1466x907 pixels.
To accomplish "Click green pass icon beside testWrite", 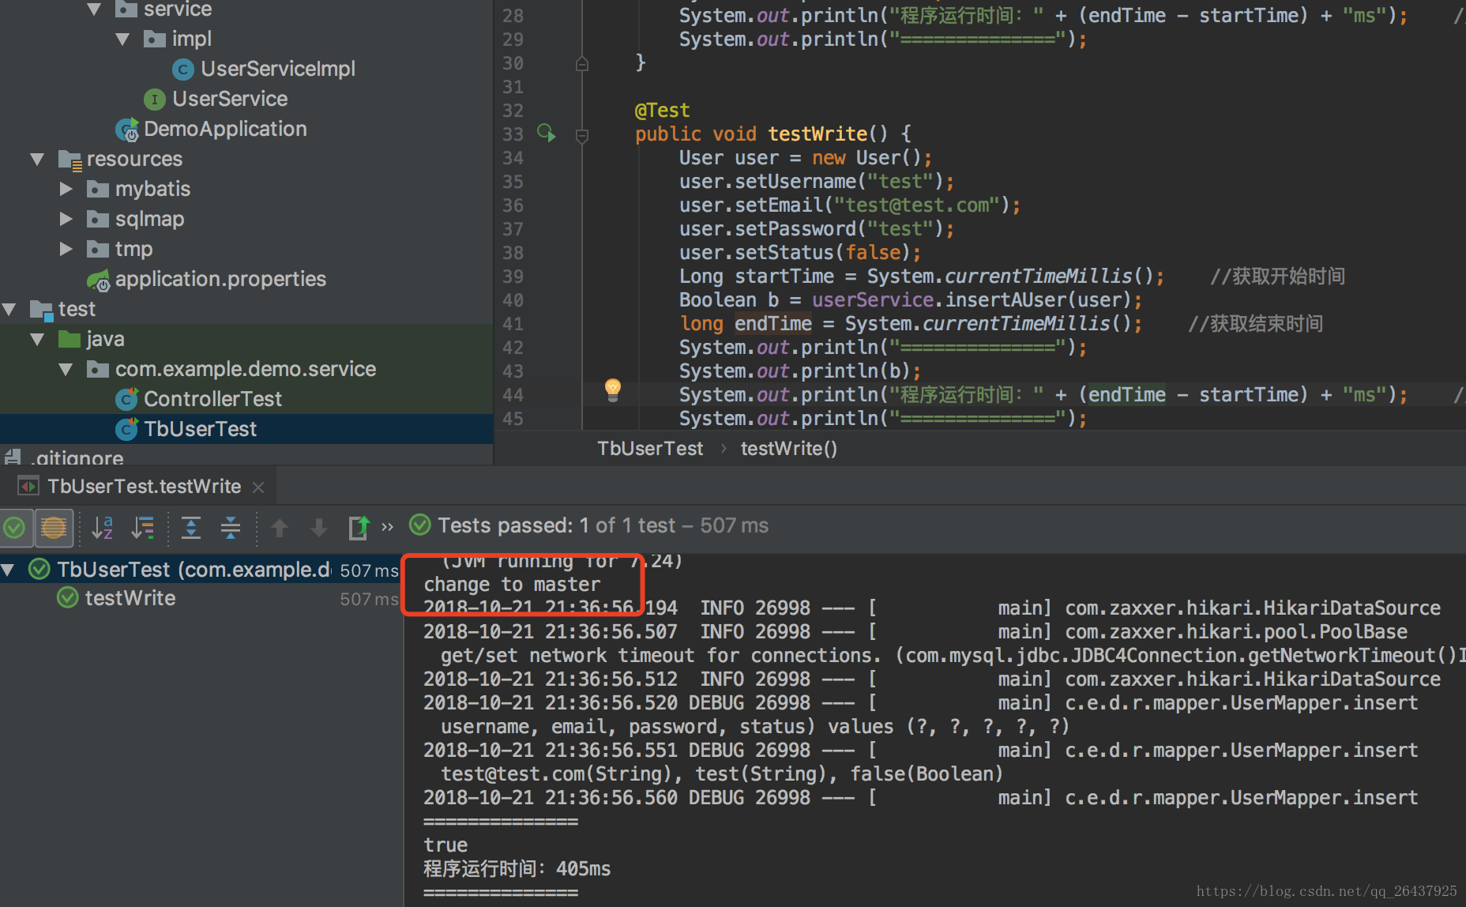I will (68, 598).
